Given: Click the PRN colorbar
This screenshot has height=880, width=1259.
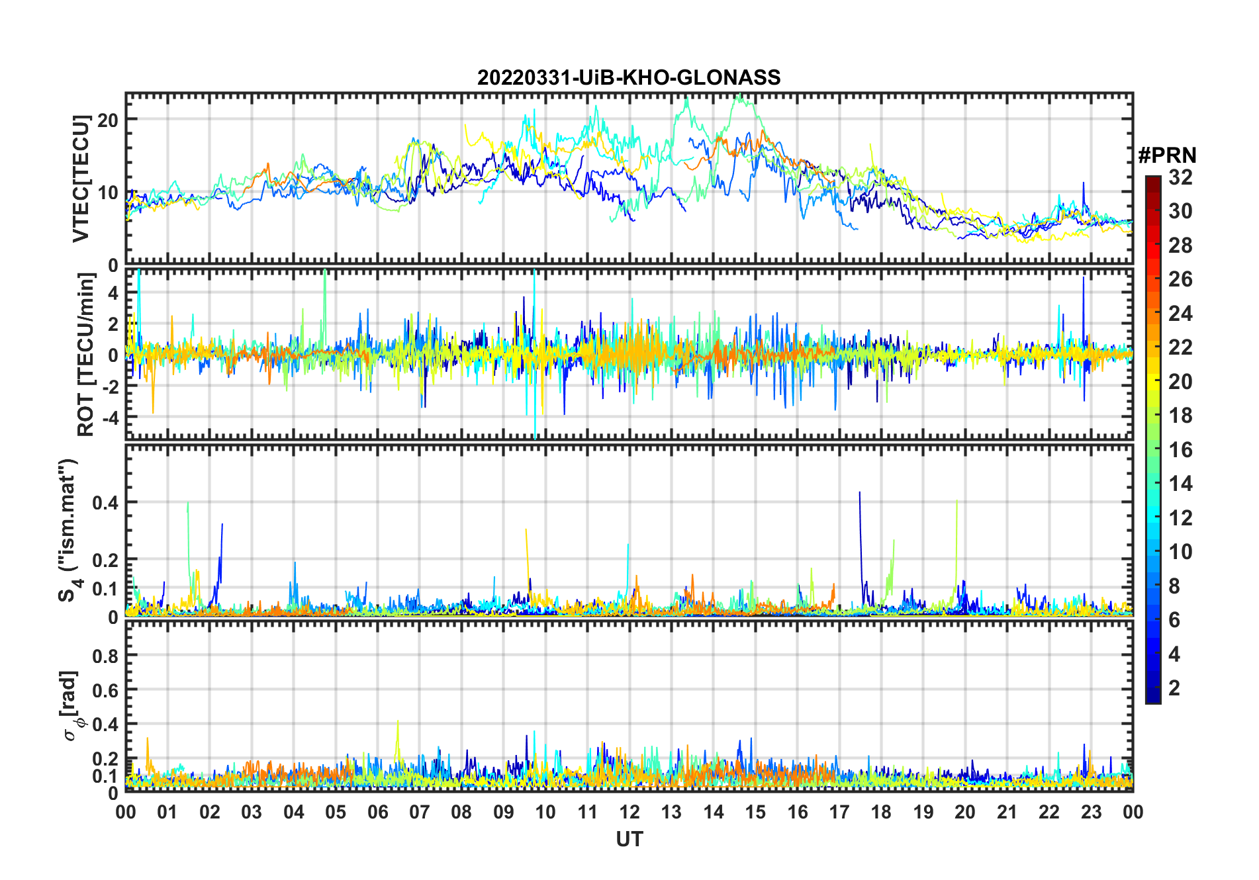Looking at the screenshot, I should point(1153,439).
